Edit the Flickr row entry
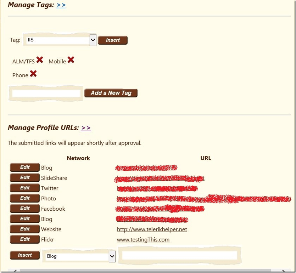The image size is (296, 273). point(24,239)
